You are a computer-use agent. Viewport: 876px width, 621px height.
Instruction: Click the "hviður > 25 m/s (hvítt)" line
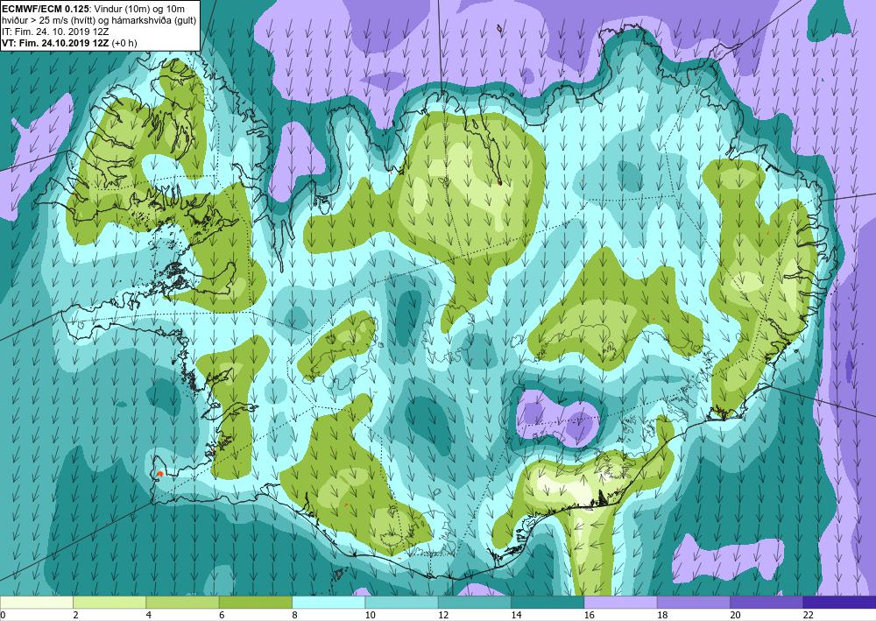click(x=47, y=20)
